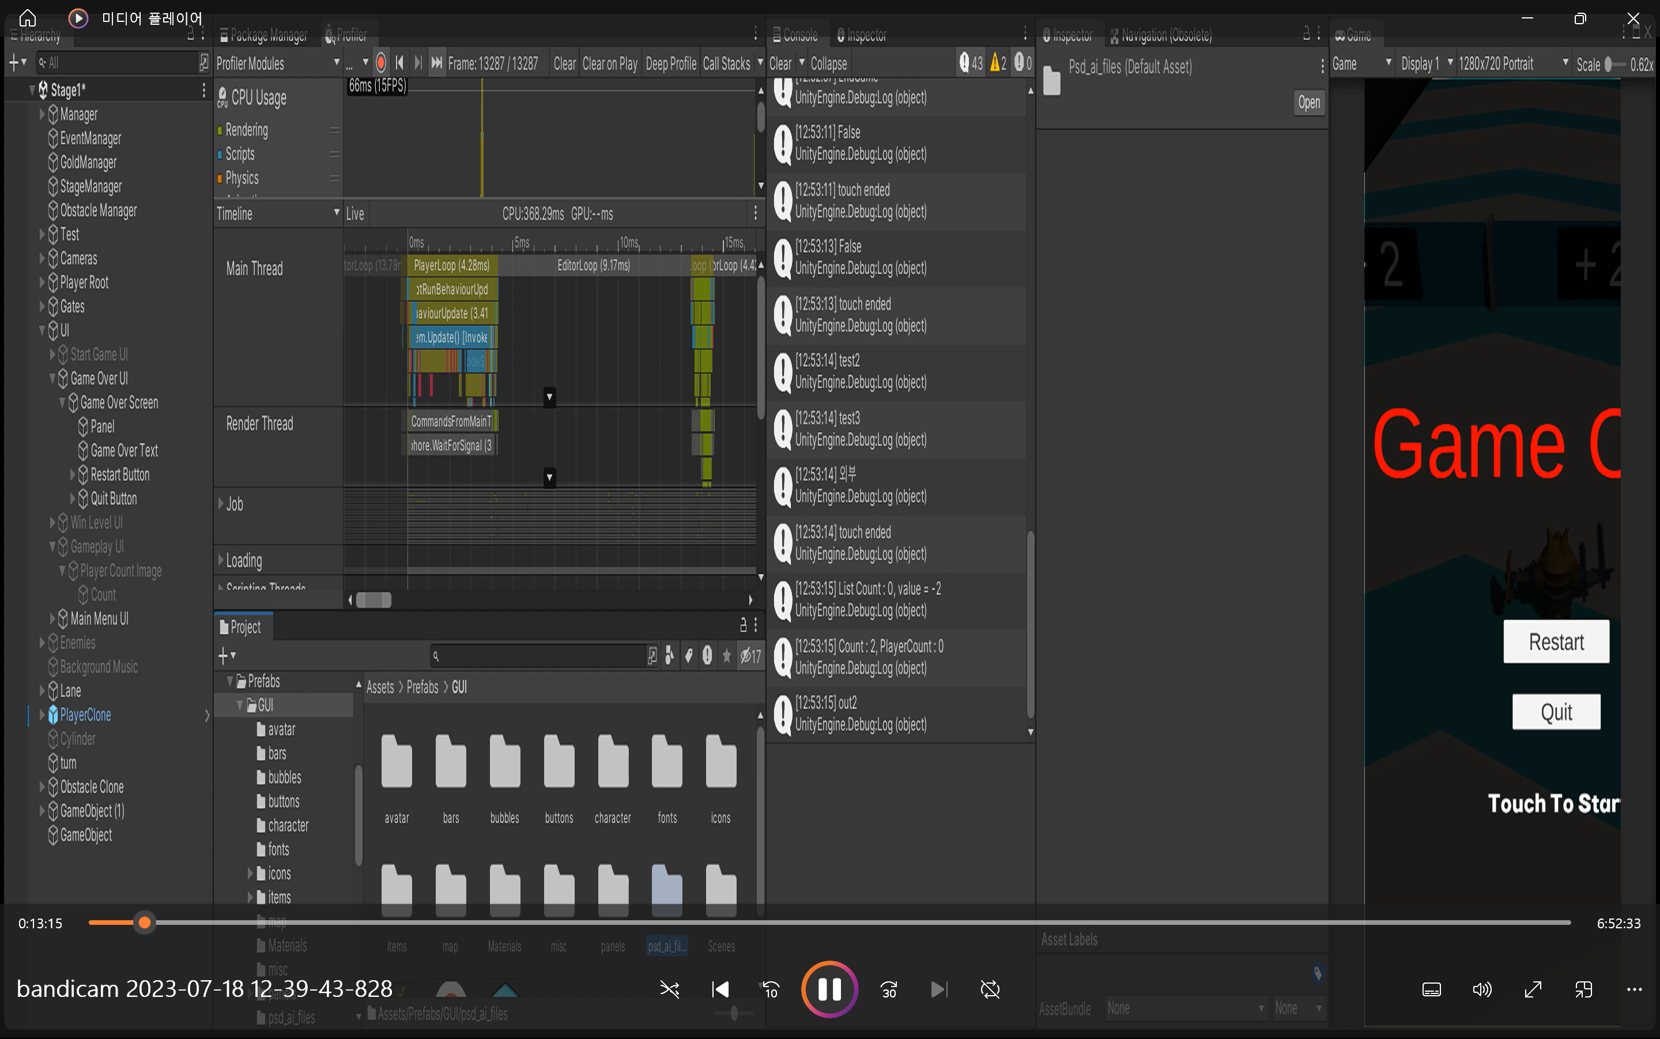Select the PlayerLoop (4.28ms) timeline block
The width and height of the screenshot is (1660, 1039).
[452, 265]
